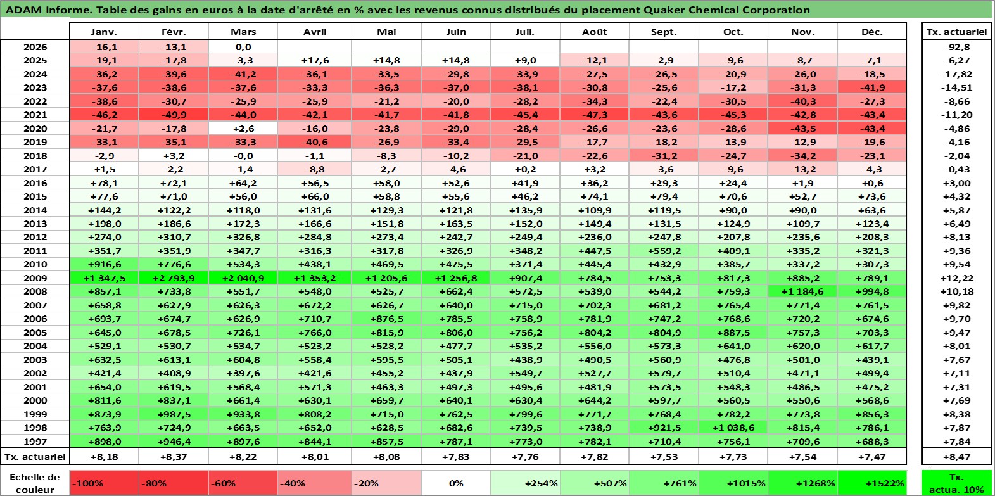Select the Févr. column header
Viewport: 995px width, 496px height.
pos(174,32)
